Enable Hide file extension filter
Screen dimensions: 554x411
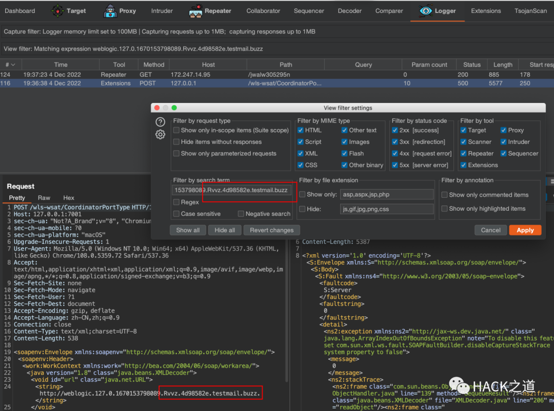click(x=303, y=209)
